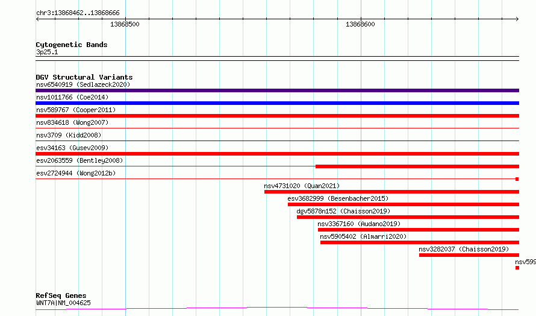Screen dimensions: 536x316
Task: Click the left arrow of the ruler
Action: coord(37,19)
